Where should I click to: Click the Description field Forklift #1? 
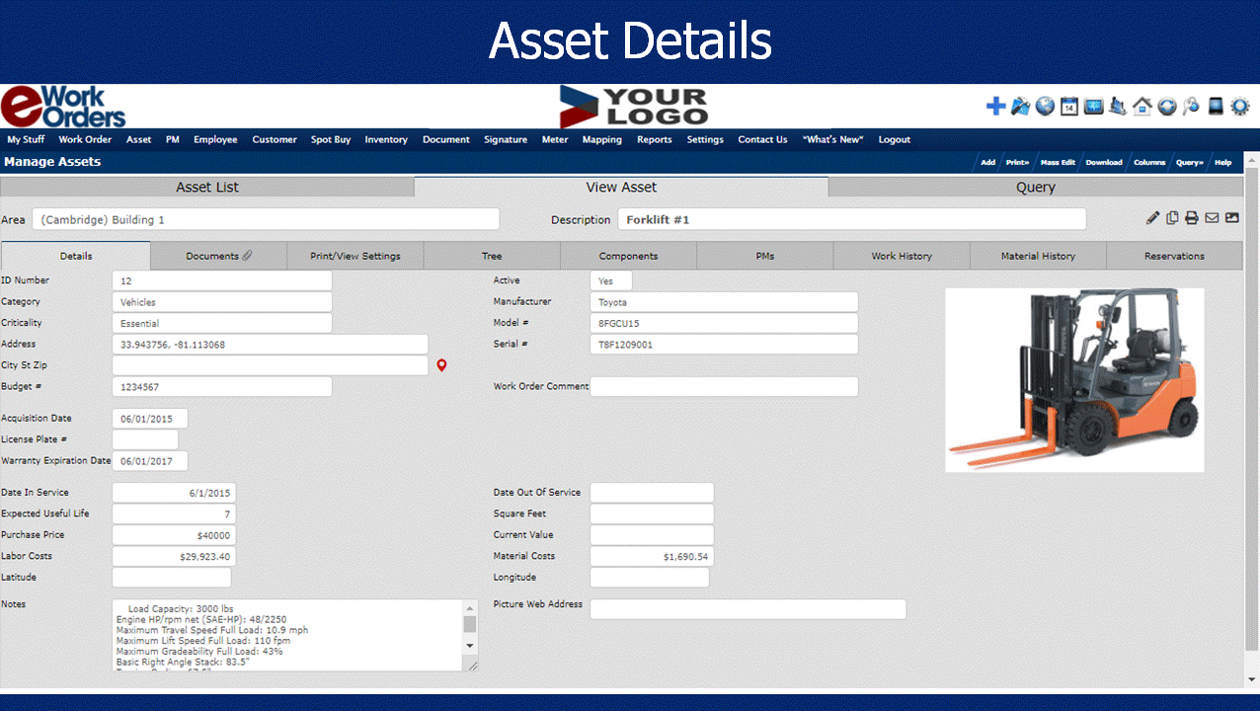[x=851, y=219]
